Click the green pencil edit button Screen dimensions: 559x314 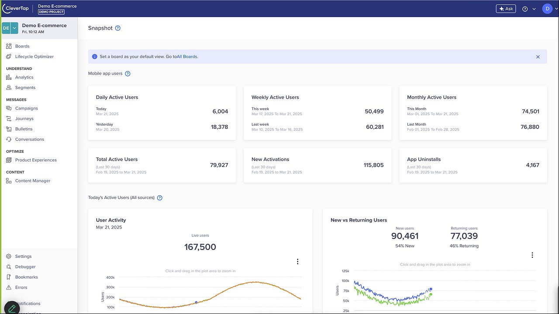pos(12,308)
